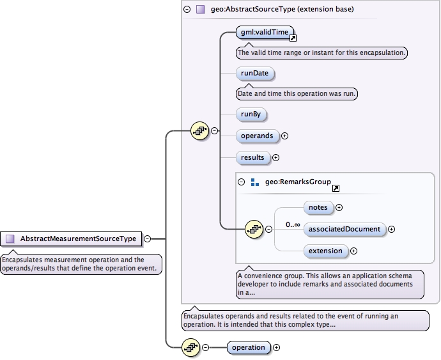The width and height of the screenshot is (441, 360).
Task: Select the runDate element node
Action: [x=255, y=74]
